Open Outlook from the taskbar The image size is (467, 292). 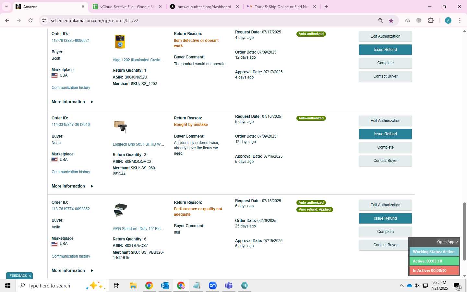coord(165,286)
